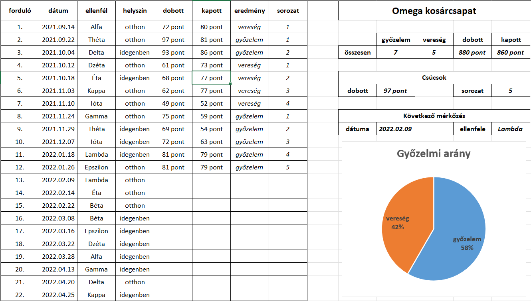Select the cell with date 2021.11.24
The width and height of the screenshot is (531, 301).
coord(58,116)
